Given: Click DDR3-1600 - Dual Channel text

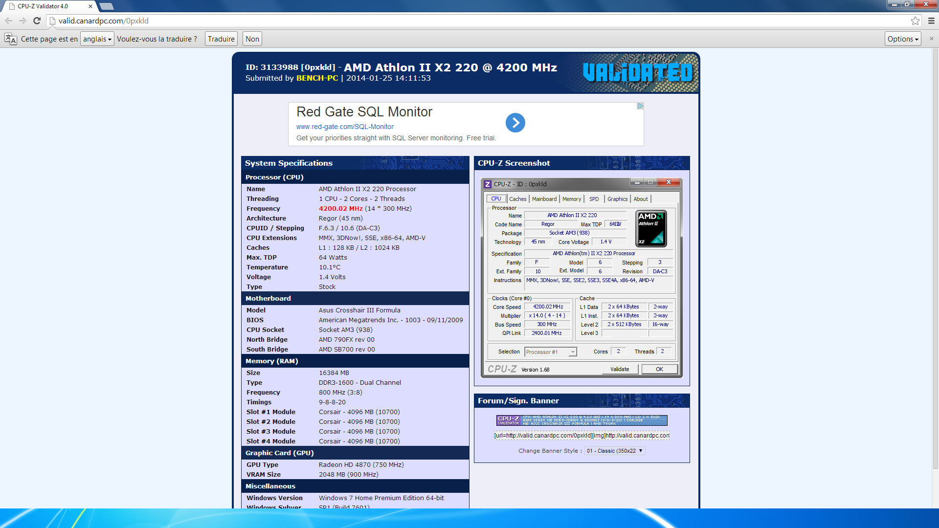Looking at the screenshot, I should tap(360, 383).
